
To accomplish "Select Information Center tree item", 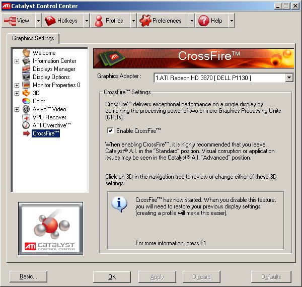I will [54, 61].
